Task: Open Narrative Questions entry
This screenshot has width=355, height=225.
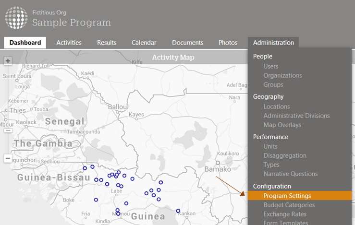Action: [x=290, y=174]
